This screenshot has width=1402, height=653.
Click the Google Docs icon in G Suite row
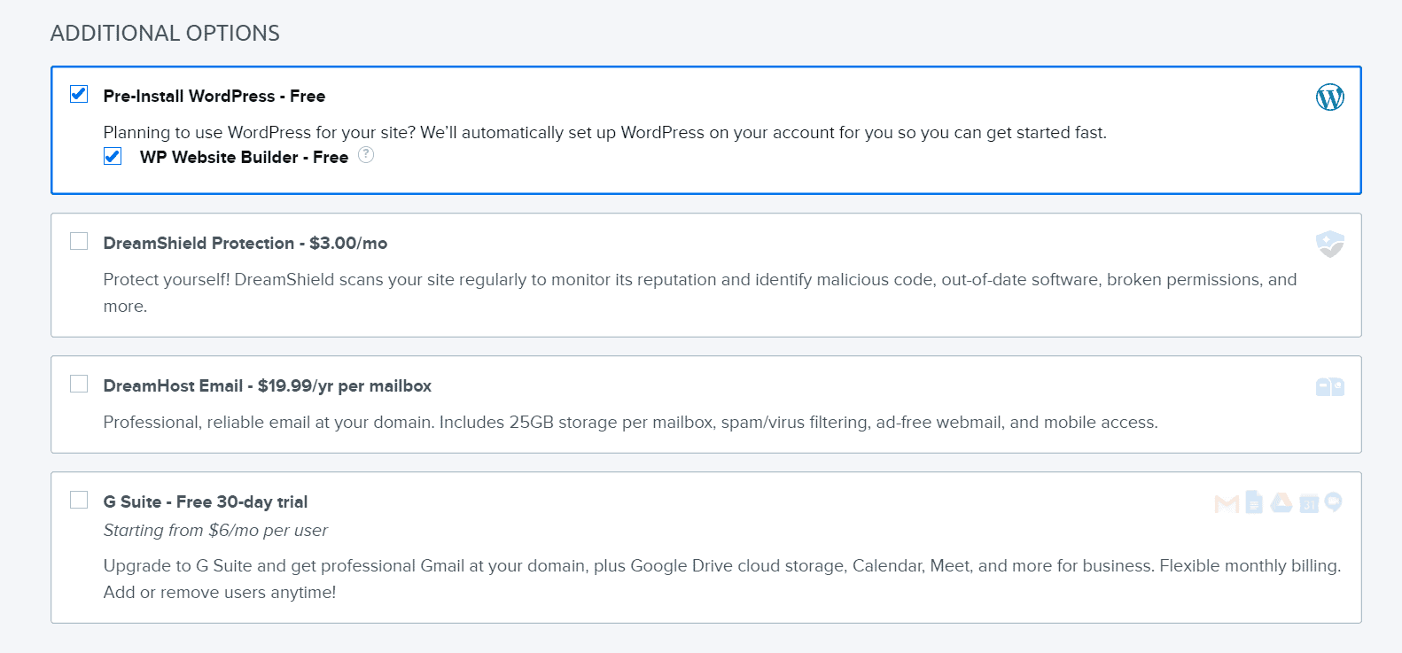(1254, 502)
